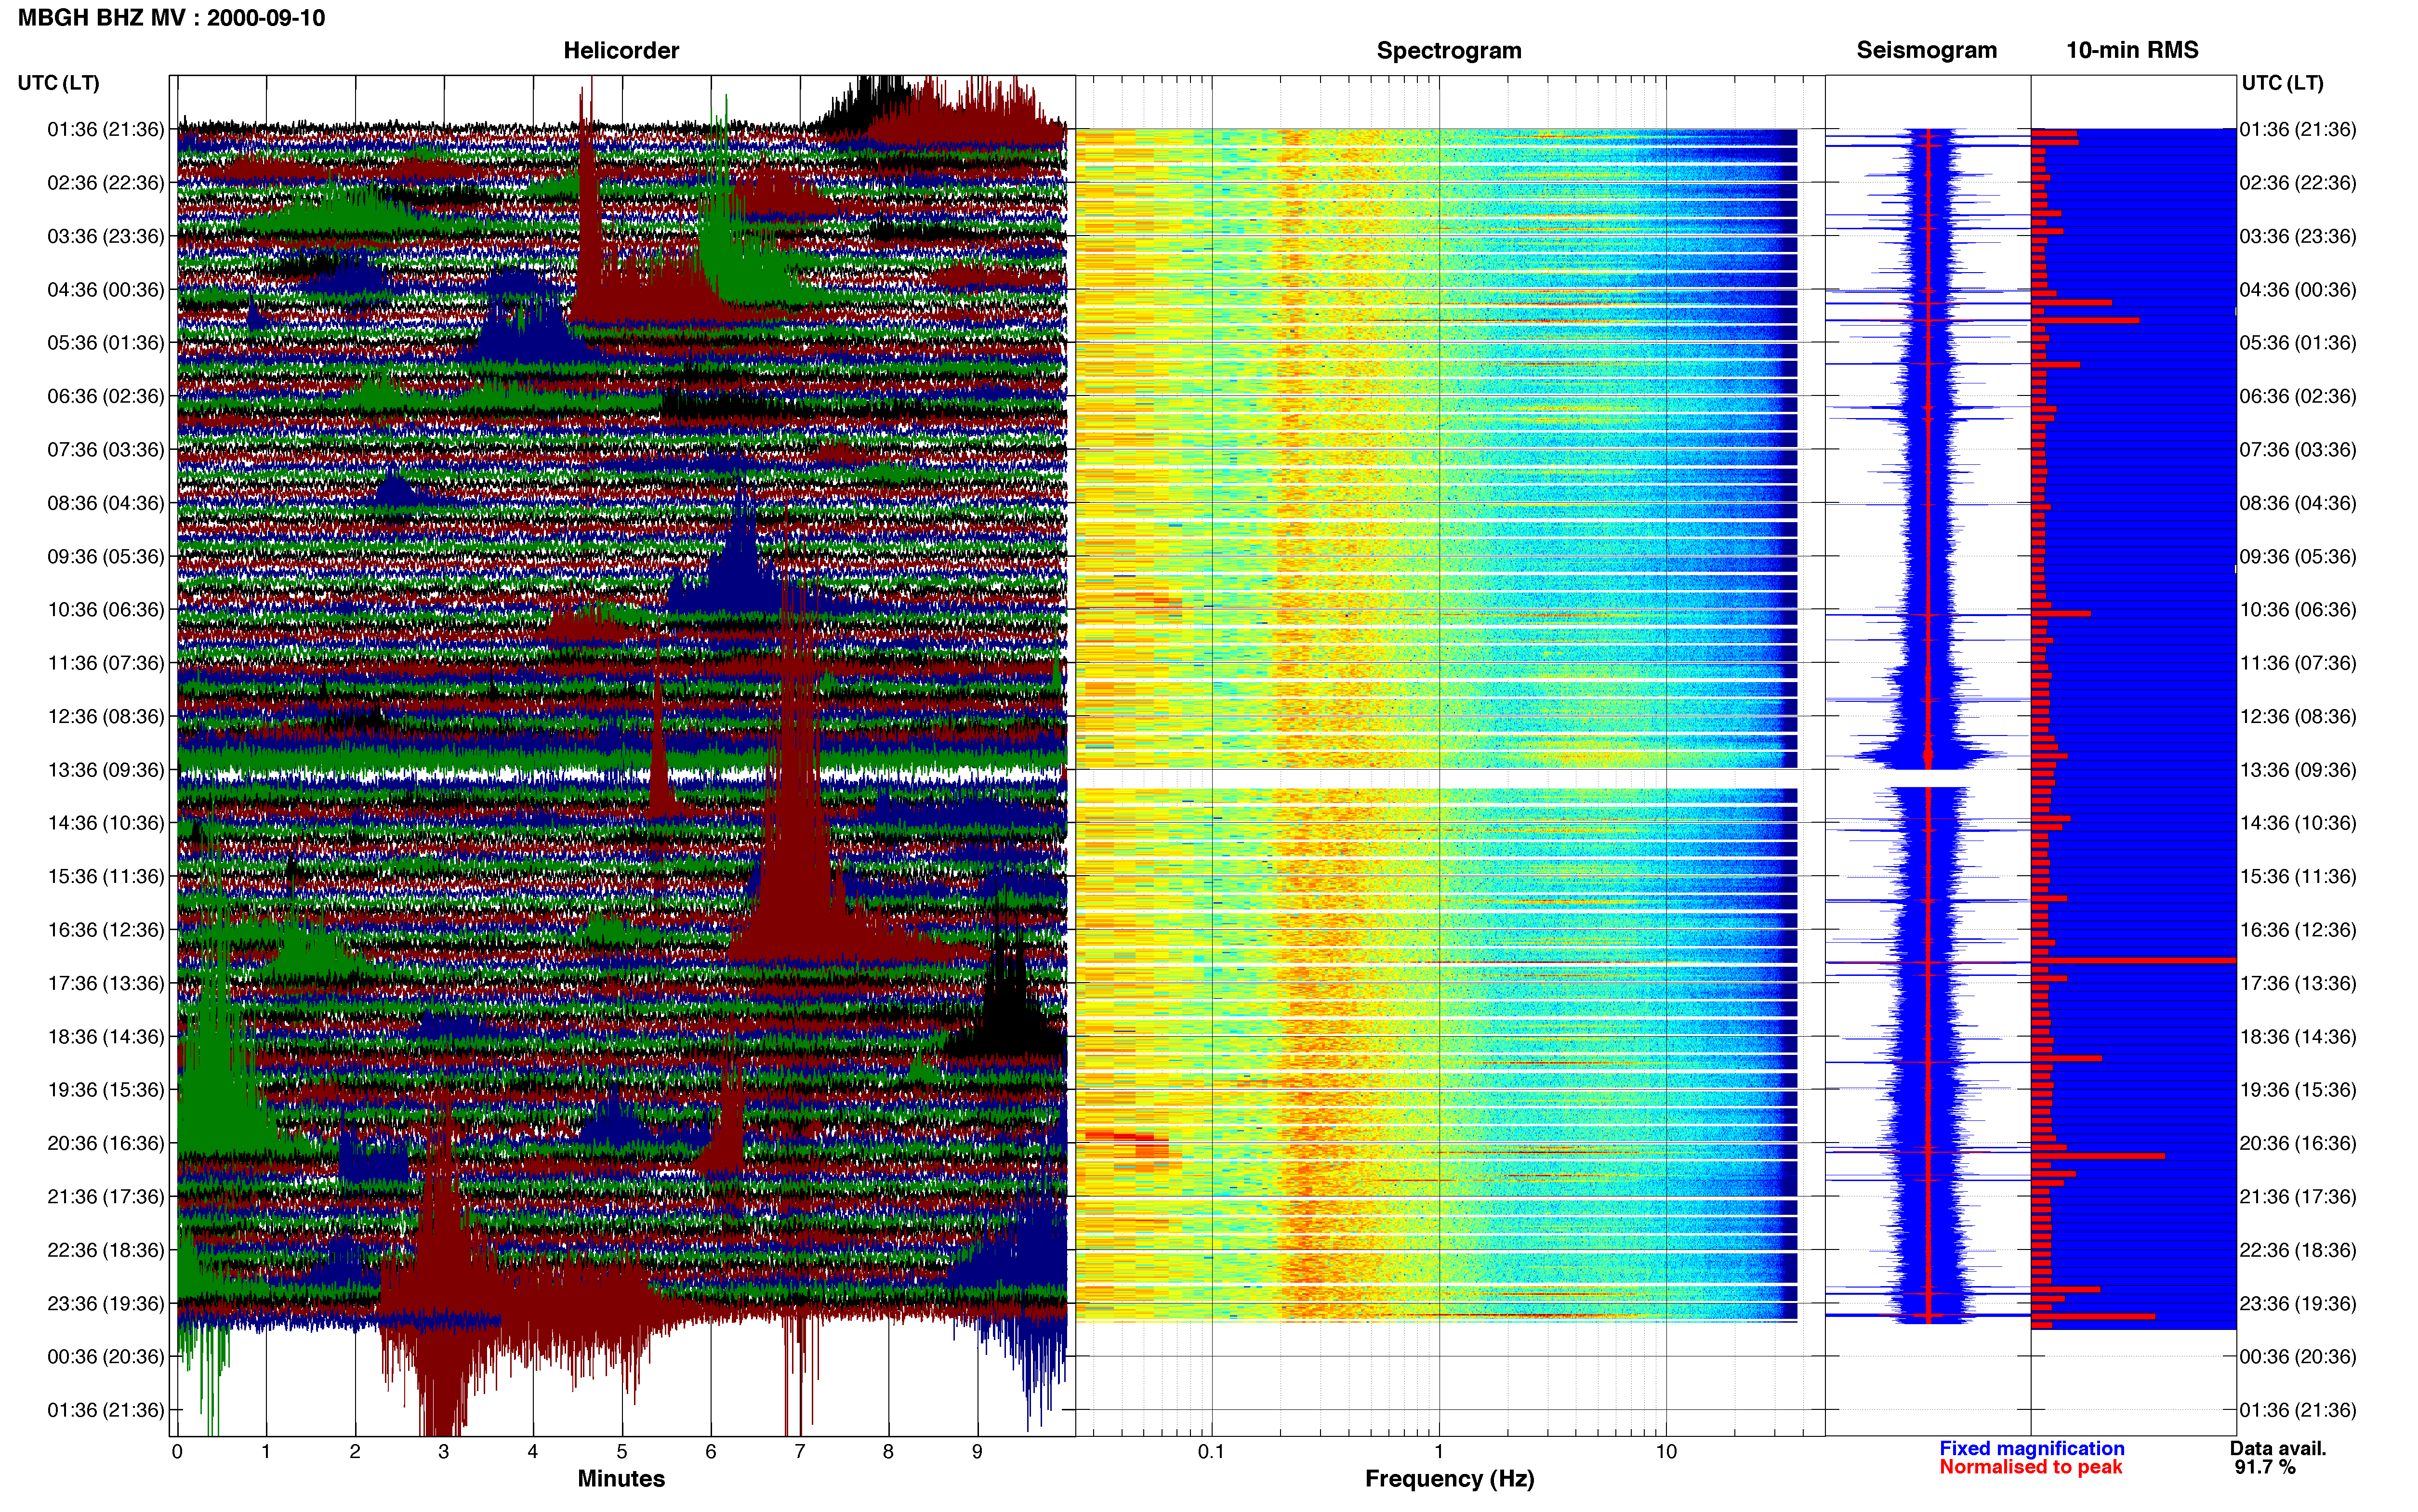Click left time label '13:36 (09:36)'

point(106,770)
